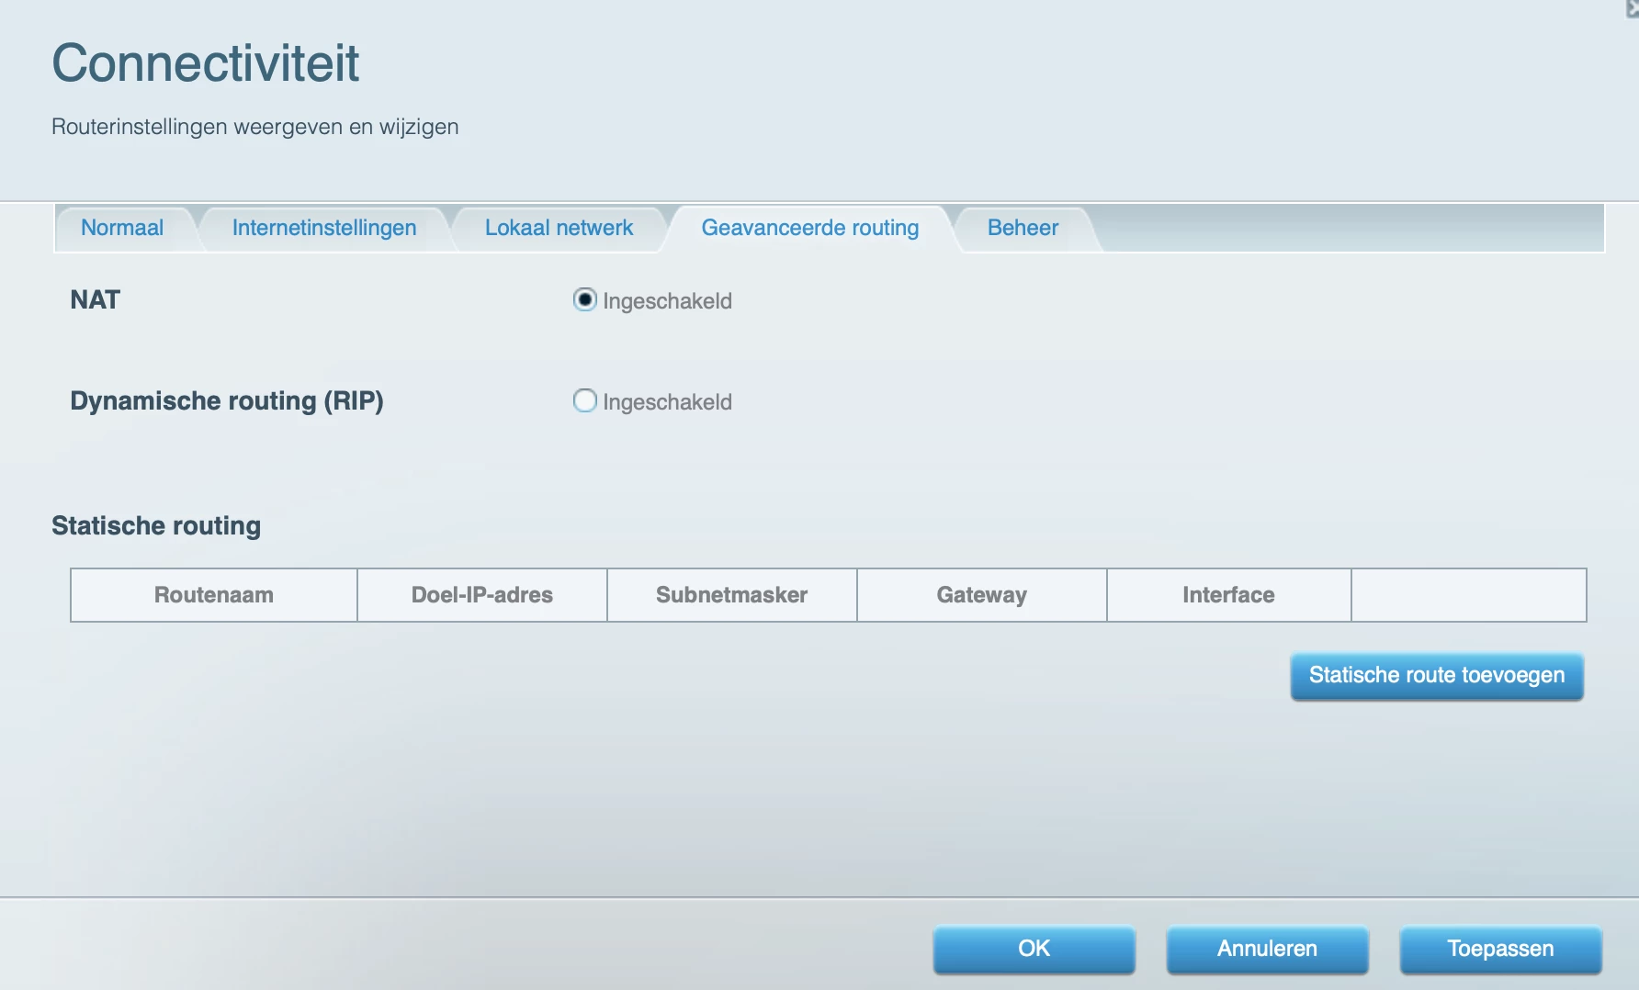
Task: Click the Subnetmasker column header
Action: click(732, 595)
